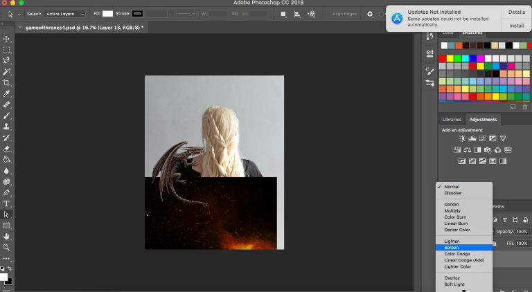Open the tool preset picker arrow
The height and width of the screenshot is (292, 532).
point(19,15)
